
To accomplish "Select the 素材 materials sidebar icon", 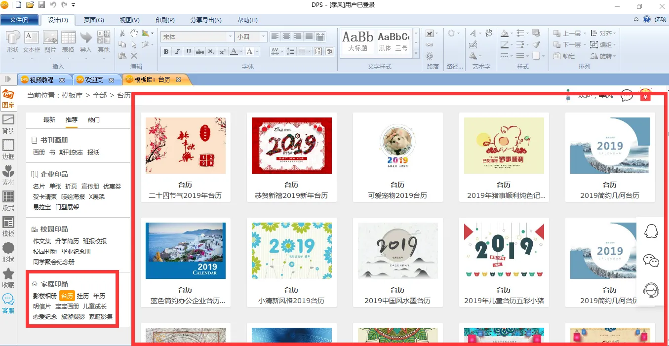I will [8, 175].
